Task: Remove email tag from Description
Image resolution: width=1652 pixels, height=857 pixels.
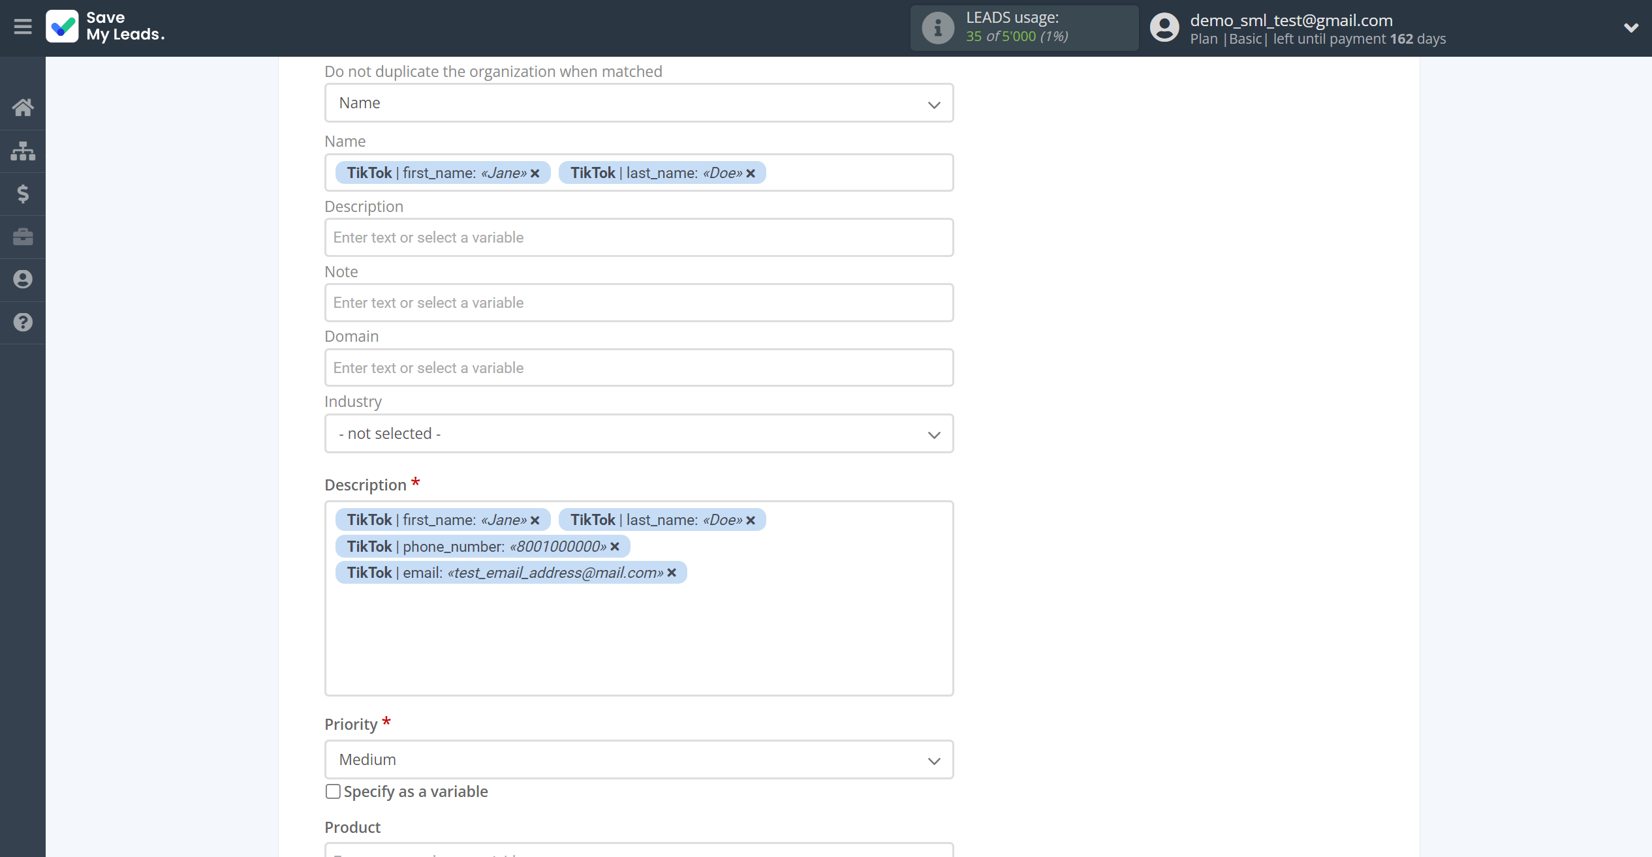Action: [x=672, y=573]
